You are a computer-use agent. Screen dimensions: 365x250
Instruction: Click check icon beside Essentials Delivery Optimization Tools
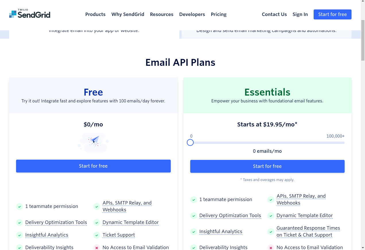(x=194, y=216)
